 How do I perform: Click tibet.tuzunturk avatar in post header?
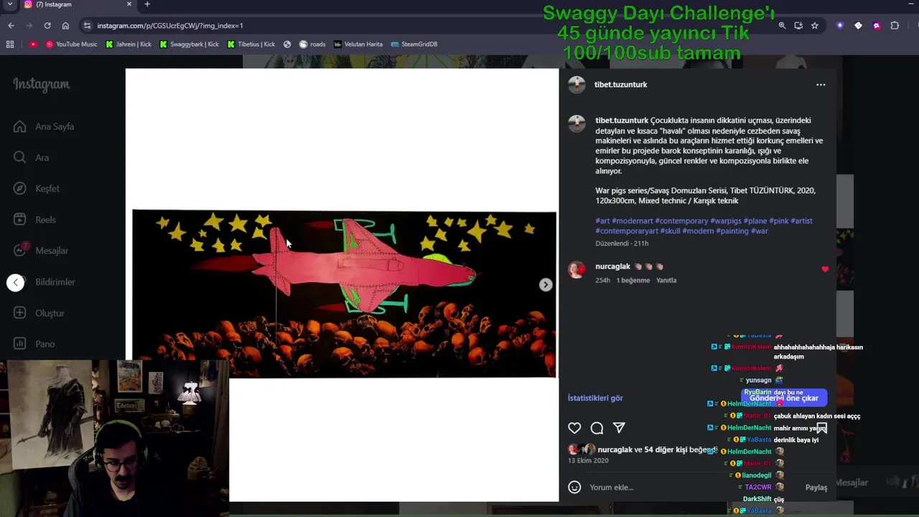pos(577,85)
